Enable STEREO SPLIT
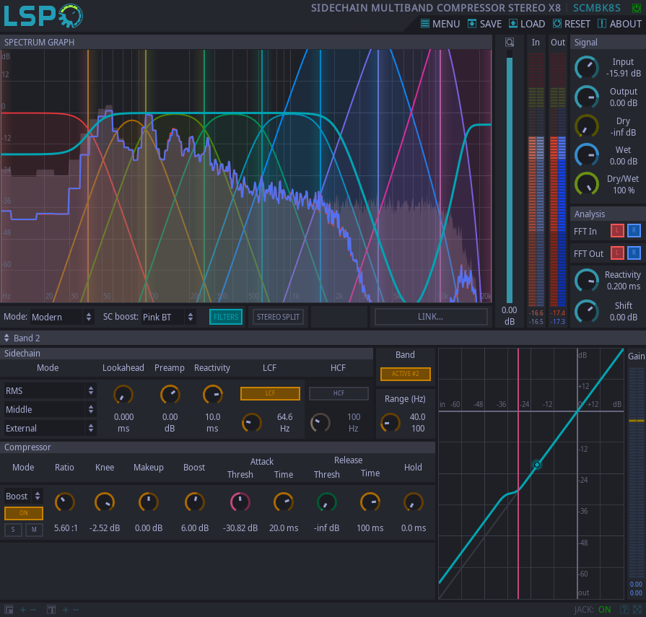646x617 pixels. (x=278, y=317)
